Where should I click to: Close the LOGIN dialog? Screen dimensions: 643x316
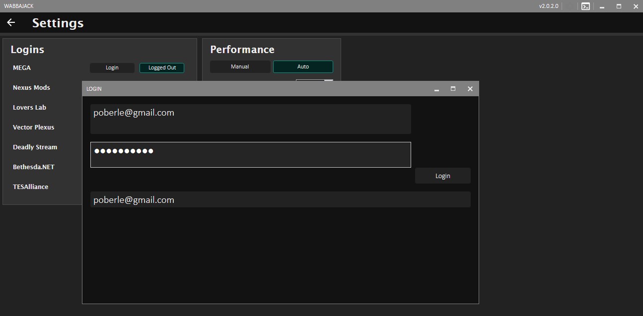[470, 88]
